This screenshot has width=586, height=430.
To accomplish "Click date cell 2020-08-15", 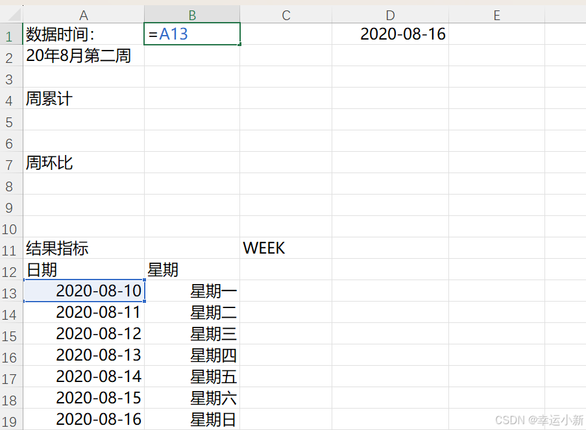I will point(83,398).
